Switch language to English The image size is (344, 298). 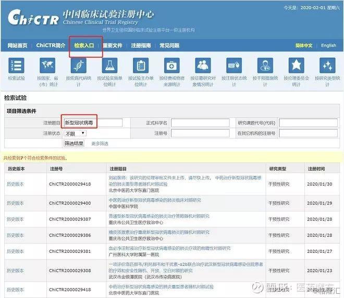(x=328, y=46)
